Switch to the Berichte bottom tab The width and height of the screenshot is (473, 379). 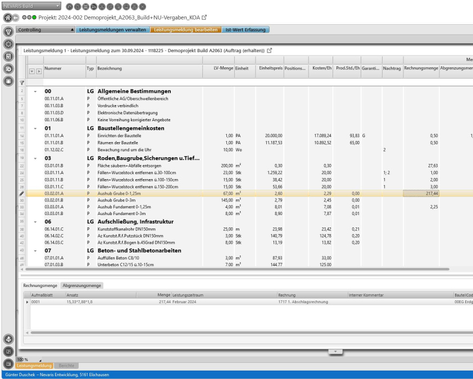pyautogui.click(x=66, y=366)
